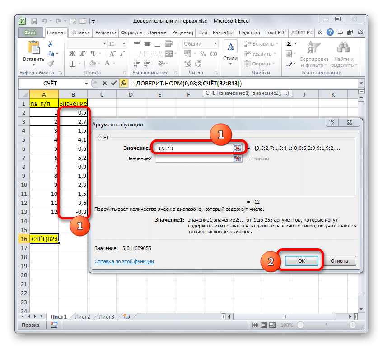Open the Общий number format dropdown
The image size is (383, 348).
click(215, 44)
